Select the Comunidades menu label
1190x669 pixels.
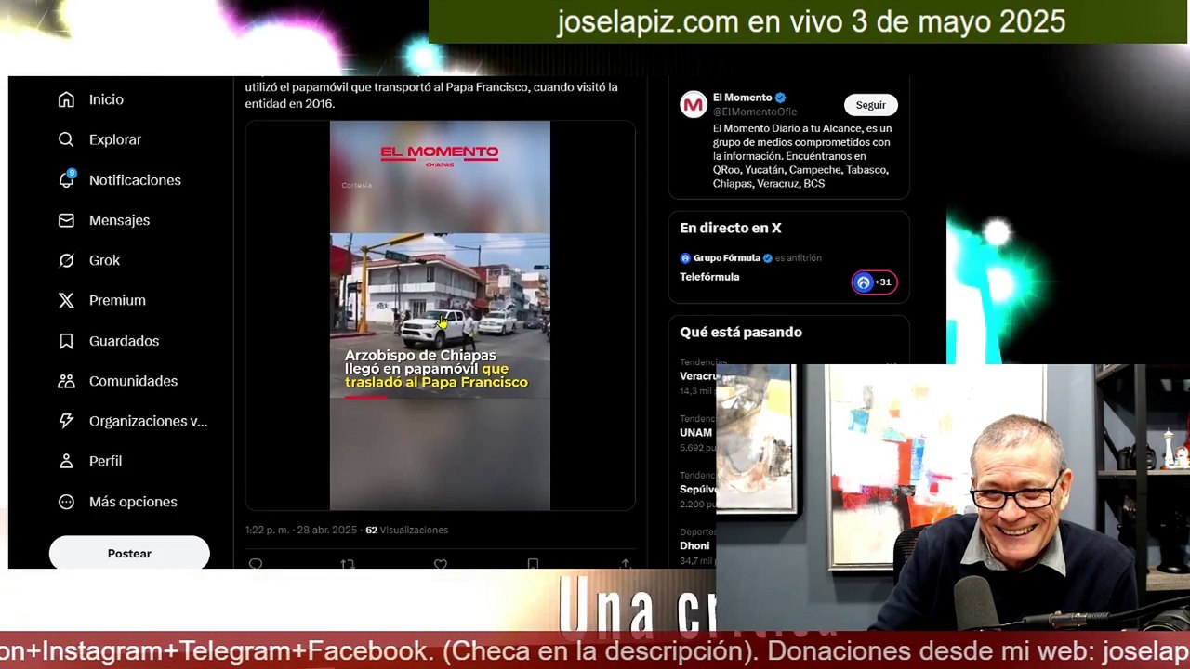(x=133, y=381)
